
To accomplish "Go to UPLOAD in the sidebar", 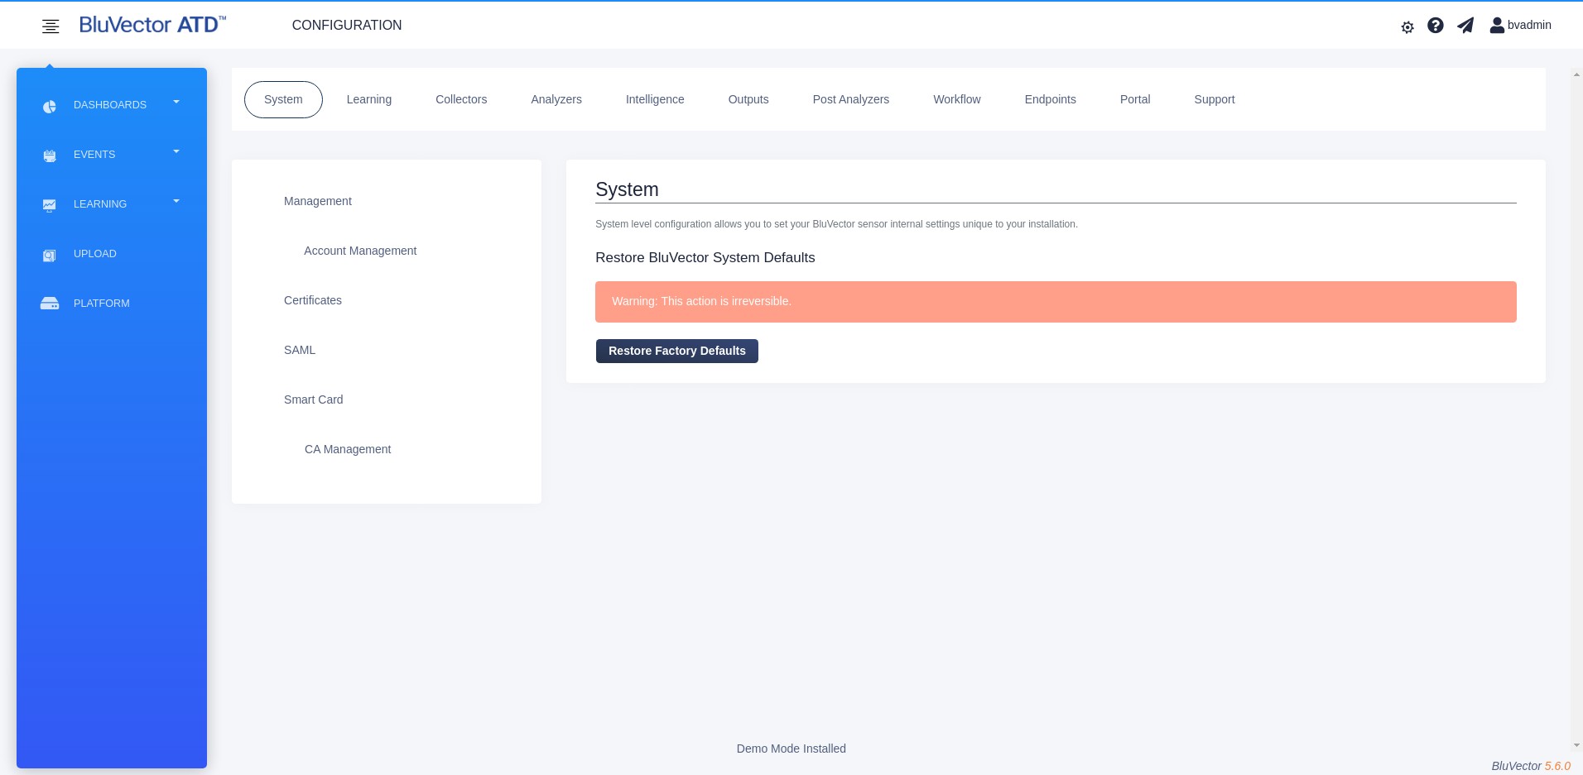I will click(95, 254).
